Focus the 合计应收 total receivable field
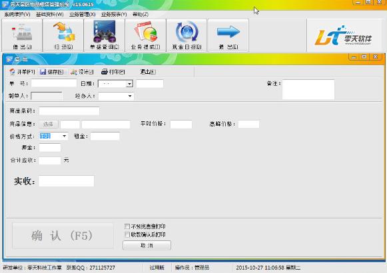The width and height of the screenshot is (387, 273). 49,160
